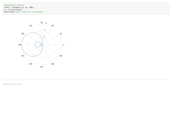Image resolution: width=172 pixels, height=129 pixels.
Task: Click the radial tick label 2
Action: [44, 37]
